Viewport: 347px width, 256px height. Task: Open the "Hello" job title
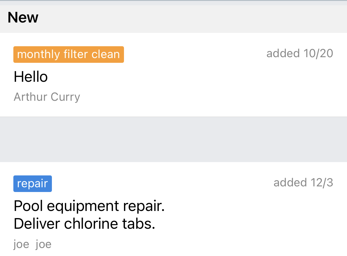(x=31, y=77)
